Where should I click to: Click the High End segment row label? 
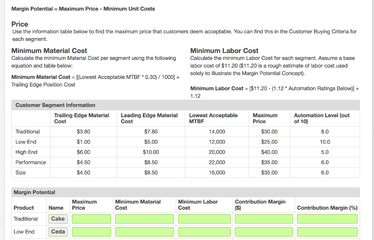click(24, 152)
